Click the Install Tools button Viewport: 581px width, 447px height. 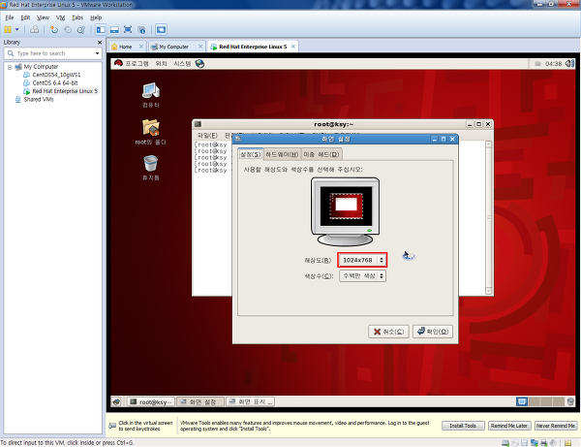463,426
